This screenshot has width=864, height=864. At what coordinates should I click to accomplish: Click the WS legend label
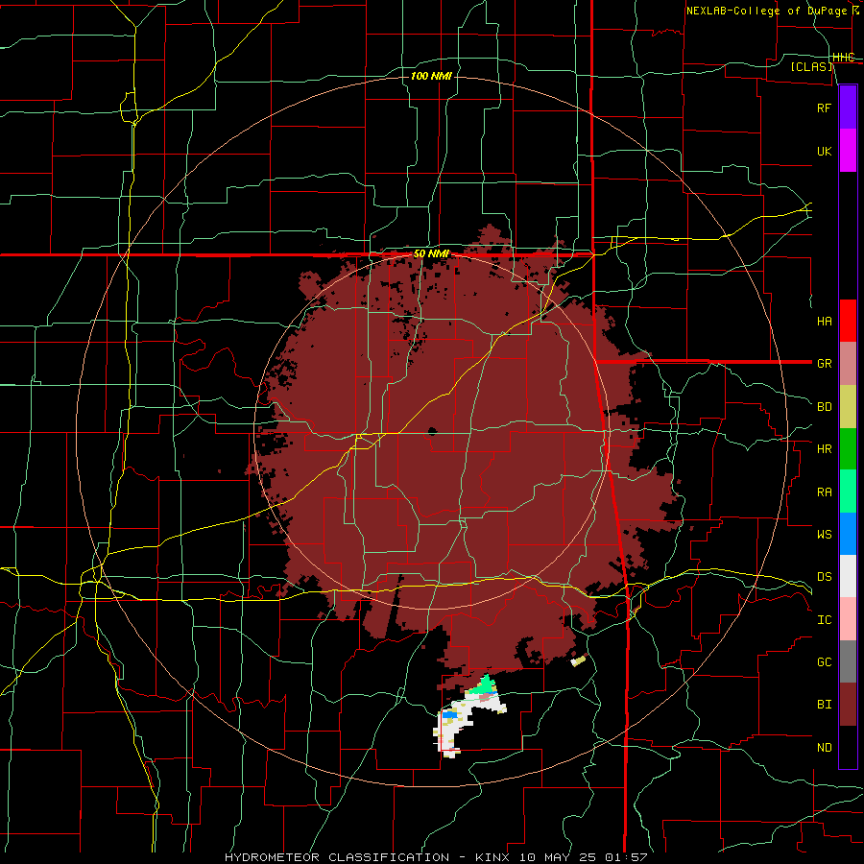[824, 534]
